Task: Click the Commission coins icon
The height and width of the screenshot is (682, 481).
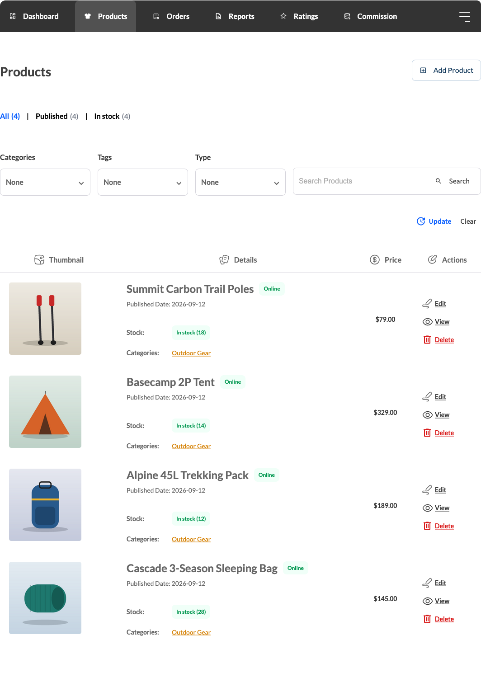Action: (347, 16)
